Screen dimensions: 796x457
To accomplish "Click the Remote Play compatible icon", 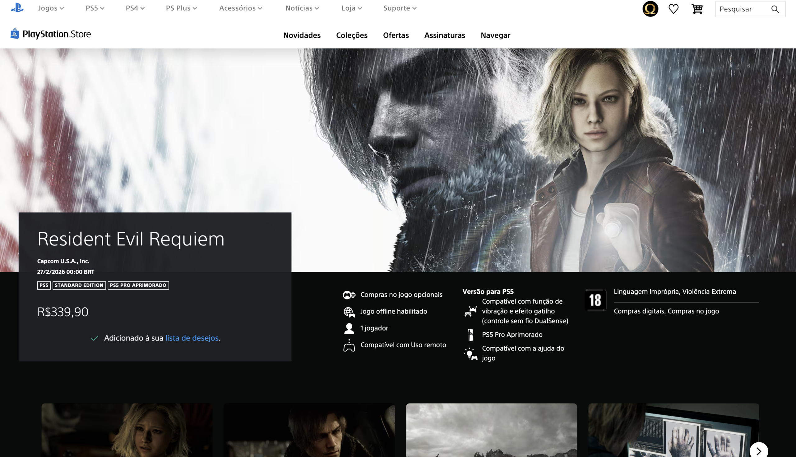I will click(x=349, y=345).
